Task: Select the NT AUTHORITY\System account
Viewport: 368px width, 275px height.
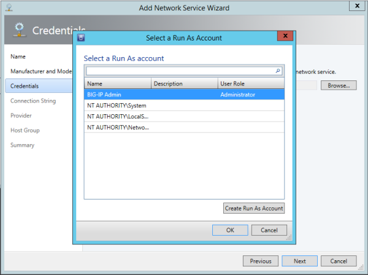Action: 184,105
